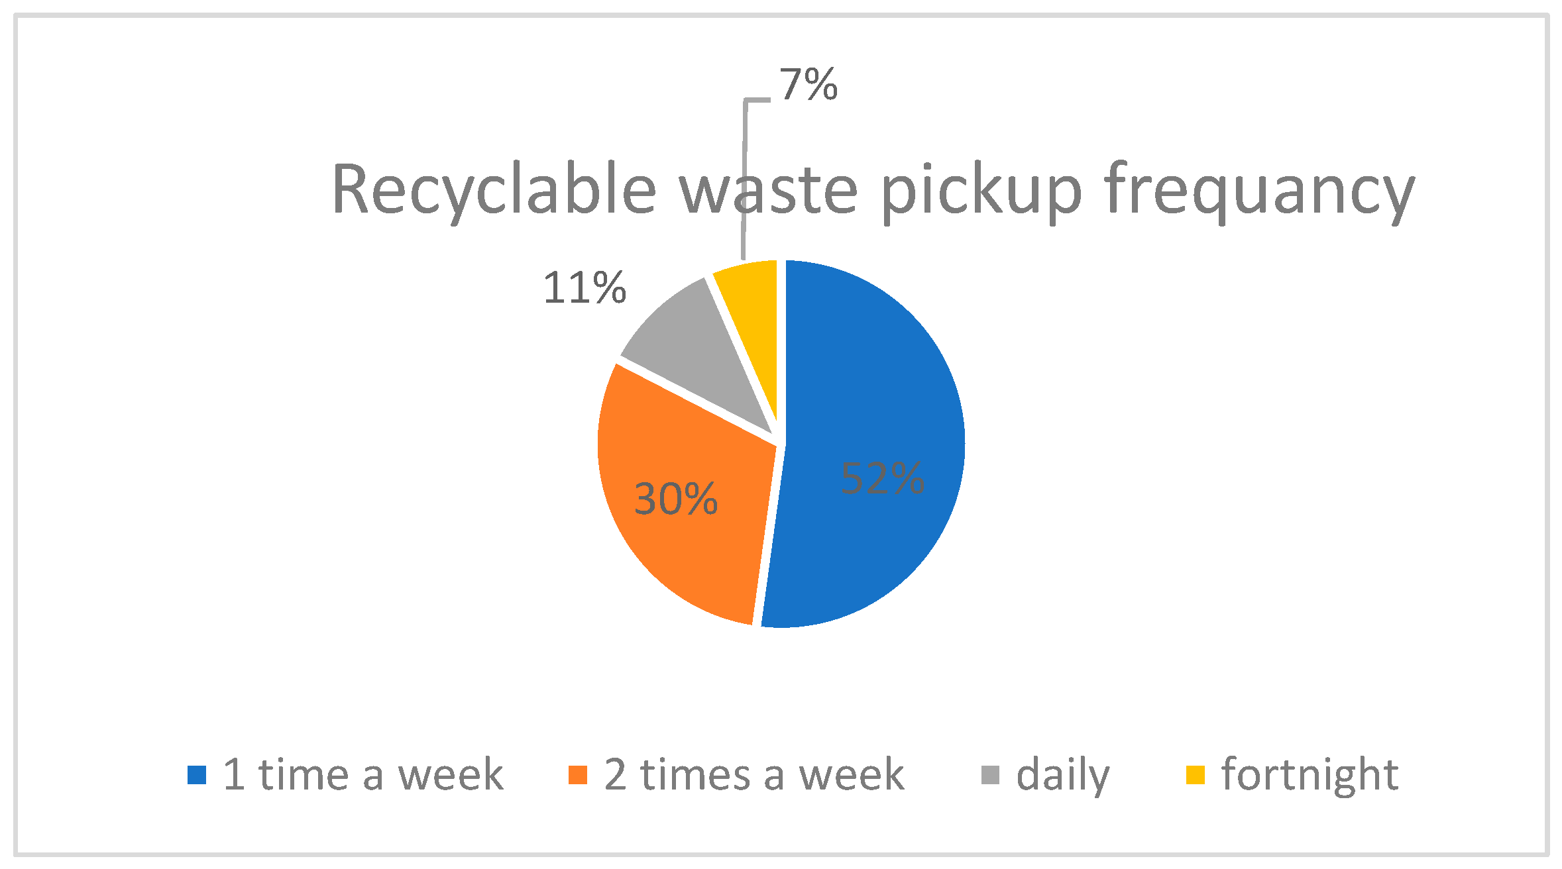The width and height of the screenshot is (1562, 869).
Task: Click the "1 time a week" legend text
Action: click(x=363, y=774)
